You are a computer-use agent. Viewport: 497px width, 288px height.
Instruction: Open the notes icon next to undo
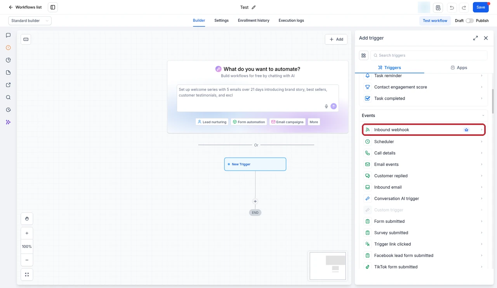(438, 7)
